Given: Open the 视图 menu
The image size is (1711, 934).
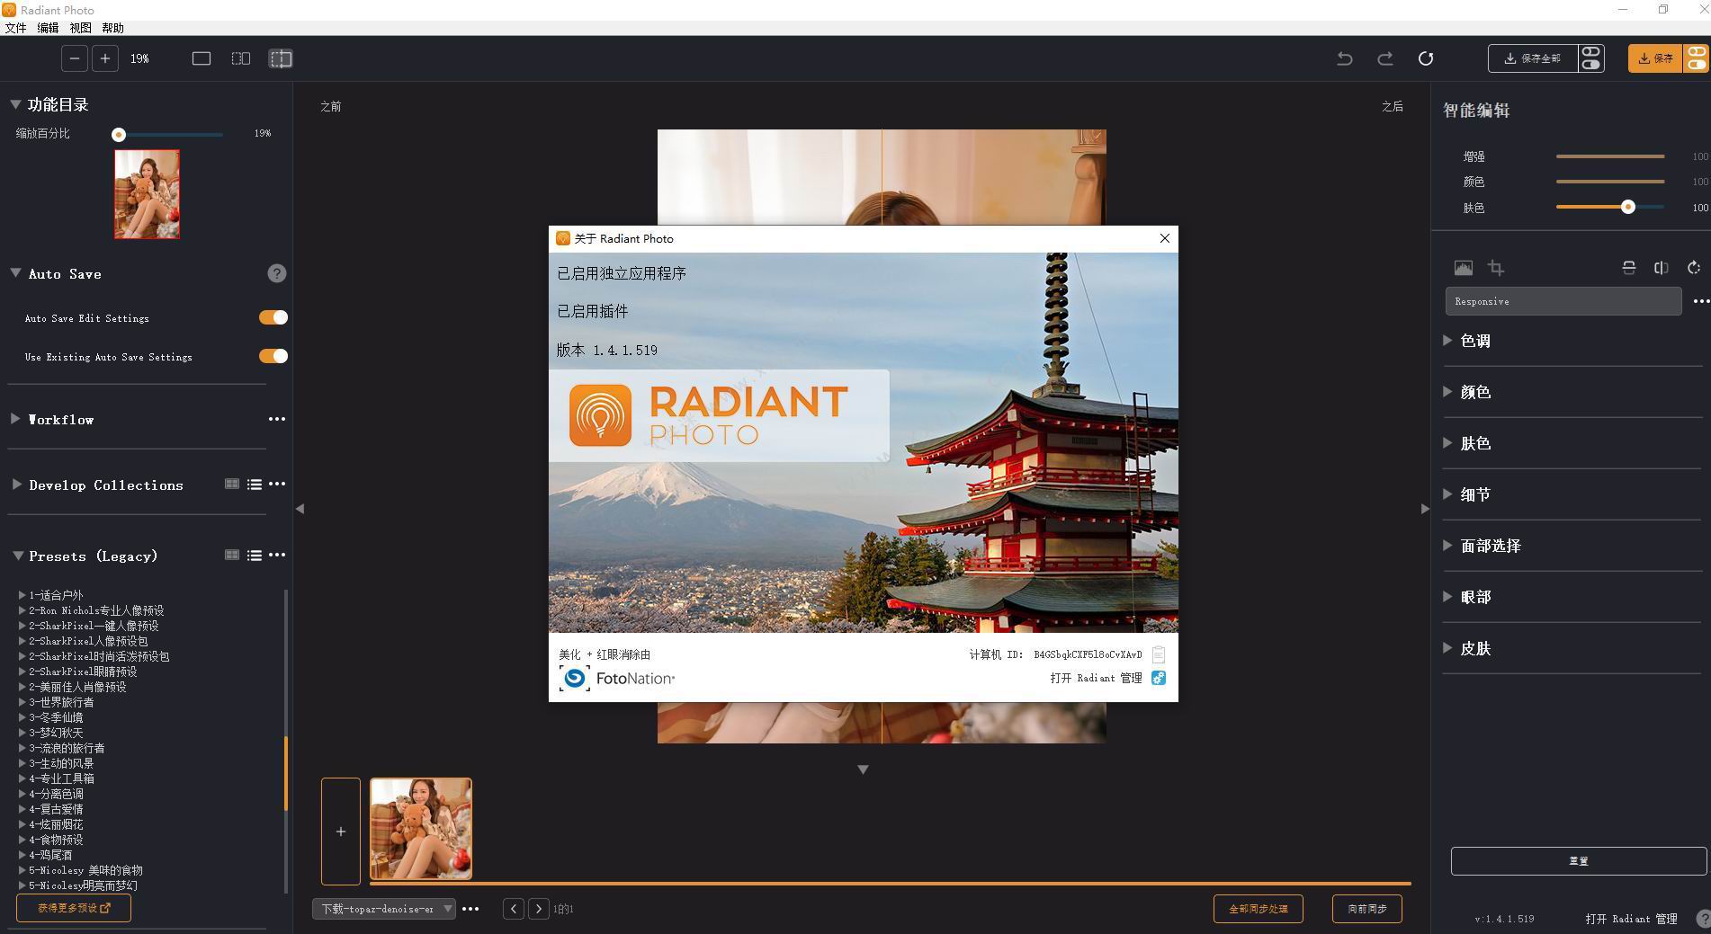Looking at the screenshot, I should point(80,28).
